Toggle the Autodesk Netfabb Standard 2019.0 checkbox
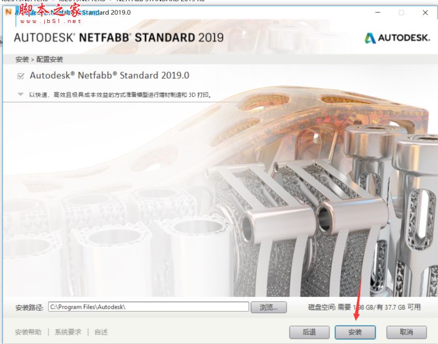The height and width of the screenshot is (344, 438). 21,76
